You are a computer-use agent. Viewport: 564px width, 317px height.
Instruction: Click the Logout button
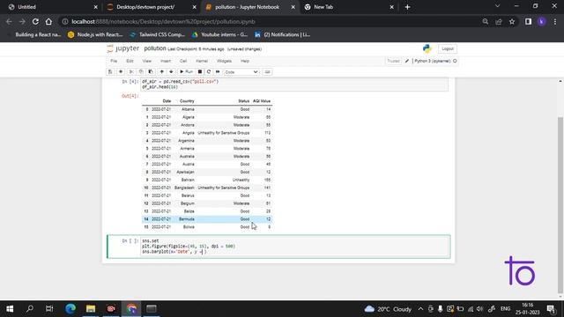click(x=448, y=48)
